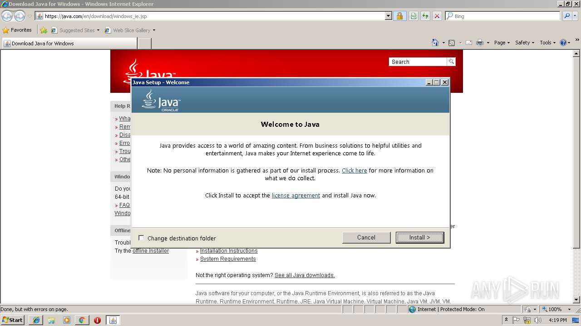Image resolution: width=581 pixels, height=326 pixels.
Task: Open Web Slice Gallery dropdown
Action: point(130,30)
